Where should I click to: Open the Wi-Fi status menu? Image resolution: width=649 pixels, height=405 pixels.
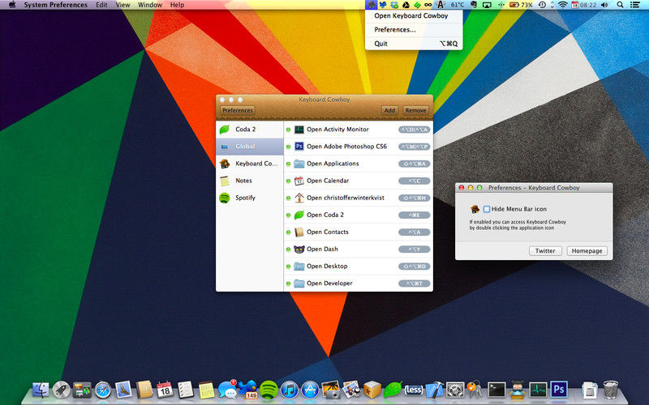[562, 5]
